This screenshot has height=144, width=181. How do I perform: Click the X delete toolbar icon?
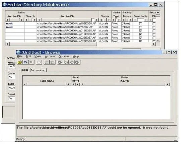[x=31, y=62]
